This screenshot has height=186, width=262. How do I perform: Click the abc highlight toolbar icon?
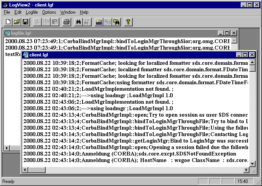[99, 22]
